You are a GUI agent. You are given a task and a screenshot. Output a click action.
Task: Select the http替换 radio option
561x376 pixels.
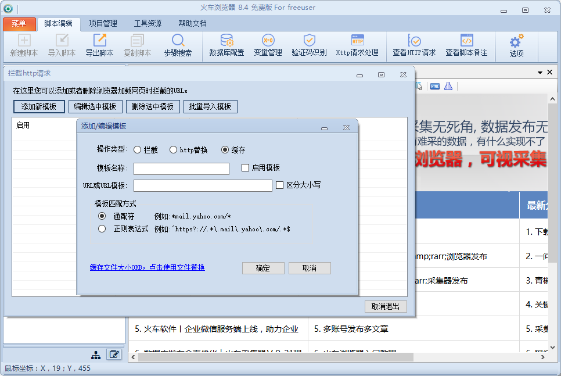174,150
